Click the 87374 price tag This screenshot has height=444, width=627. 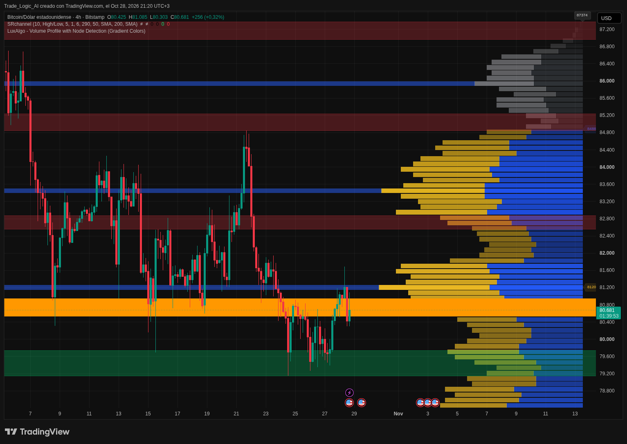tap(582, 15)
